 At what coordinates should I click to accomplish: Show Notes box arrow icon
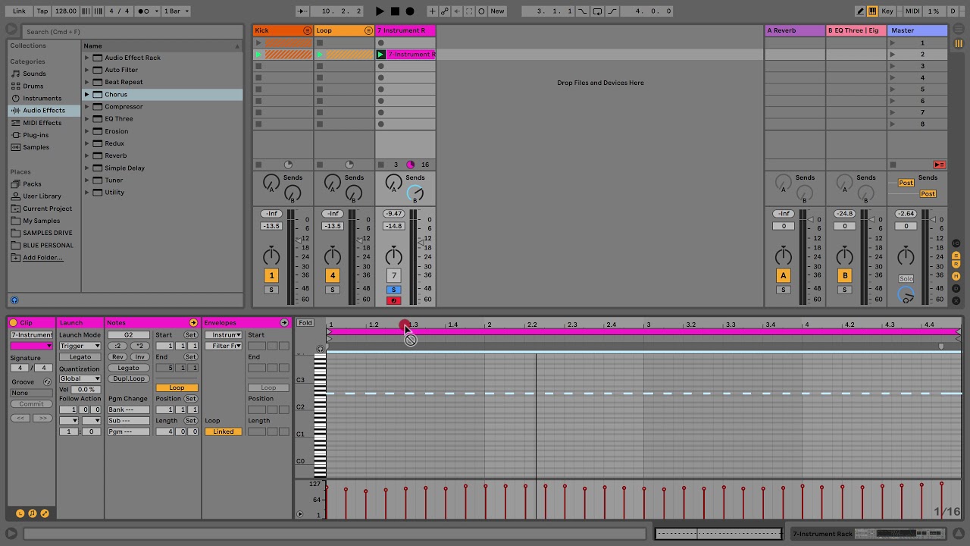(x=193, y=323)
